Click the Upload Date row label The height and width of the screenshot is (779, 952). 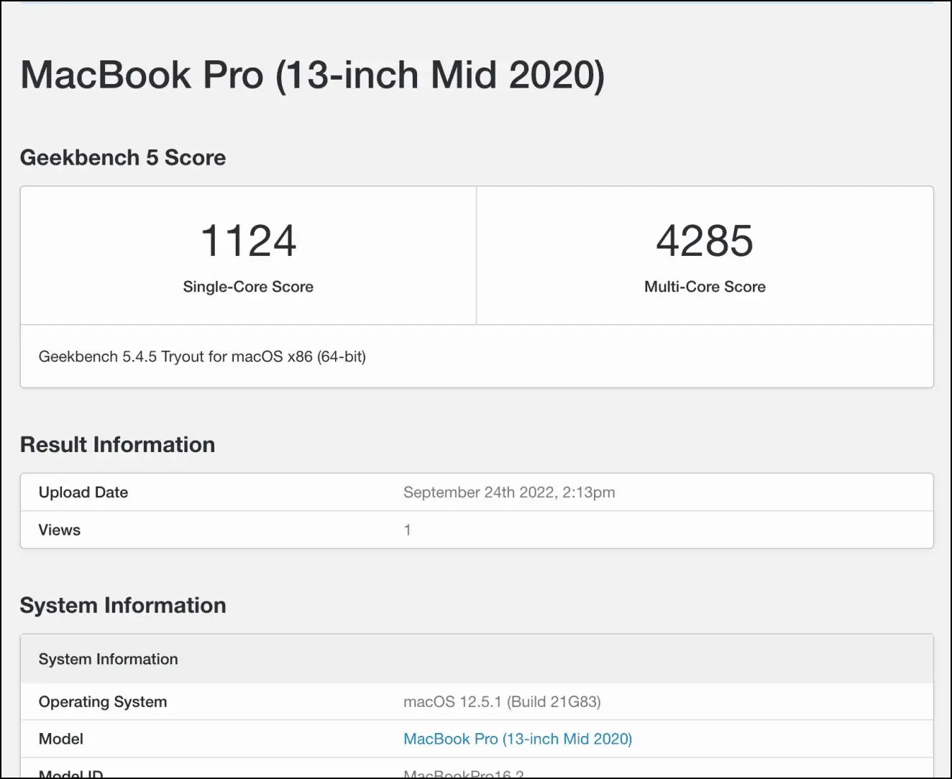click(x=83, y=492)
